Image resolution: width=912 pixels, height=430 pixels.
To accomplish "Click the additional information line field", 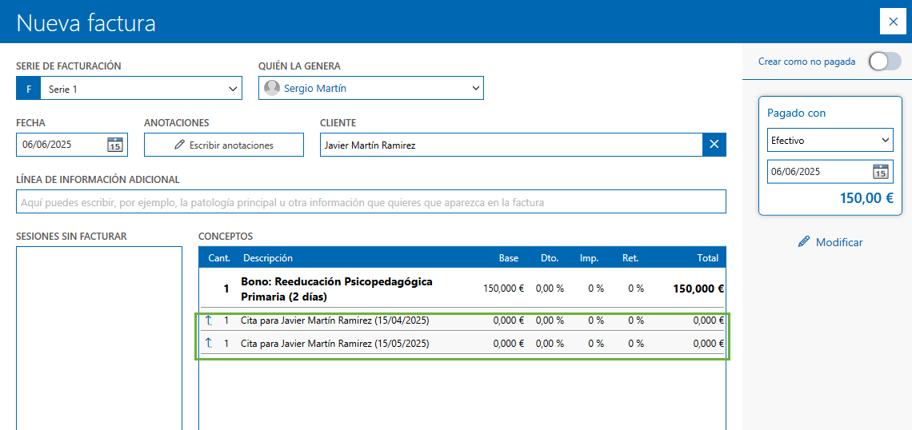I will tap(370, 202).
